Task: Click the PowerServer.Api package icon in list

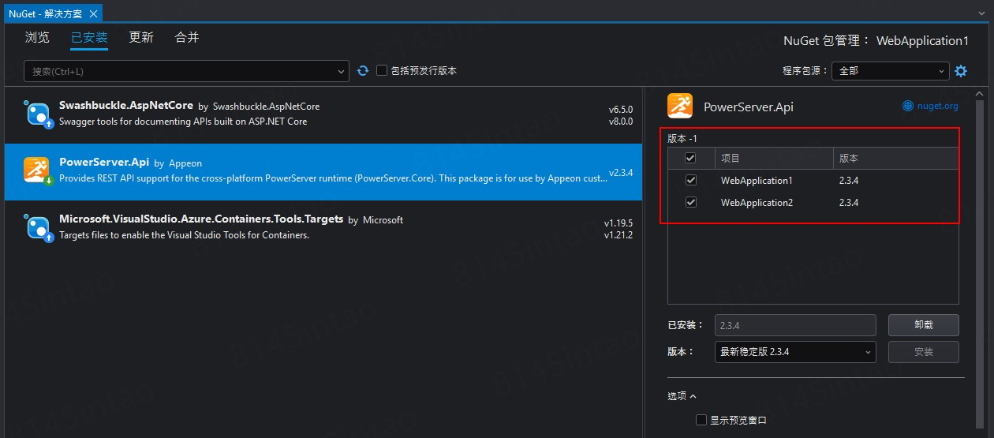Action: point(39,171)
